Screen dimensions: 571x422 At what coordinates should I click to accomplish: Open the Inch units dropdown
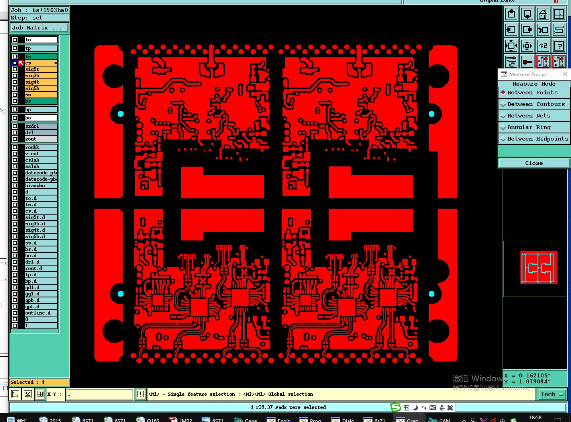[552, 394]
